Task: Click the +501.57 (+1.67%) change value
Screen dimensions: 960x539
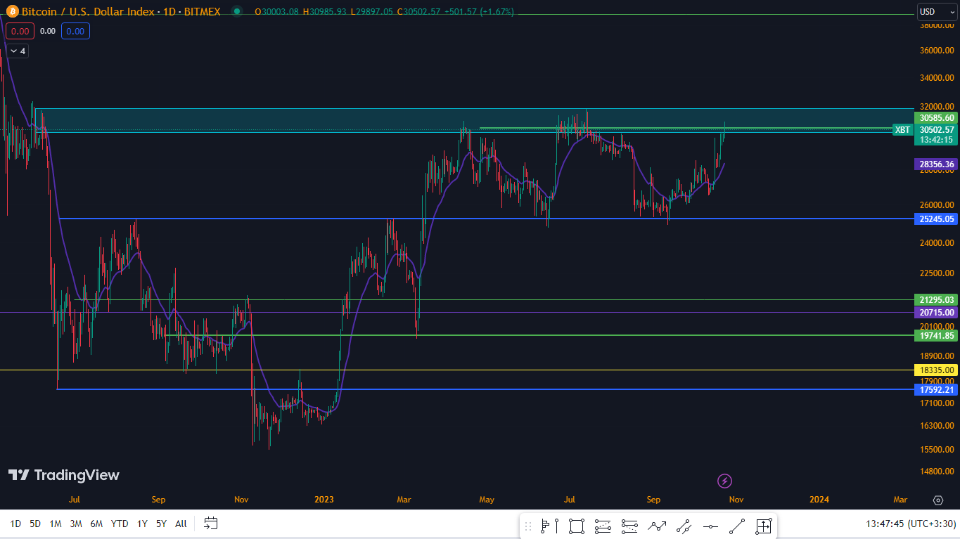Action: [479, 12]
